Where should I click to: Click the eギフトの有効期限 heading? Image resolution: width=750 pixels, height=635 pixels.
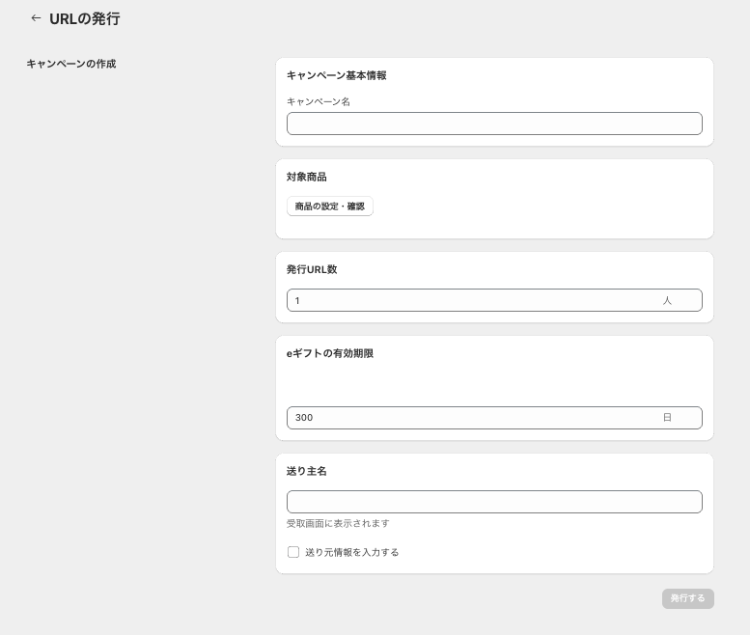pos(330,353)
